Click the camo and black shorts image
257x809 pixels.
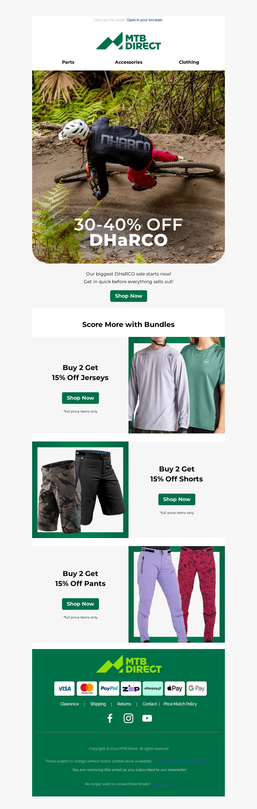[x=80, y=490]
